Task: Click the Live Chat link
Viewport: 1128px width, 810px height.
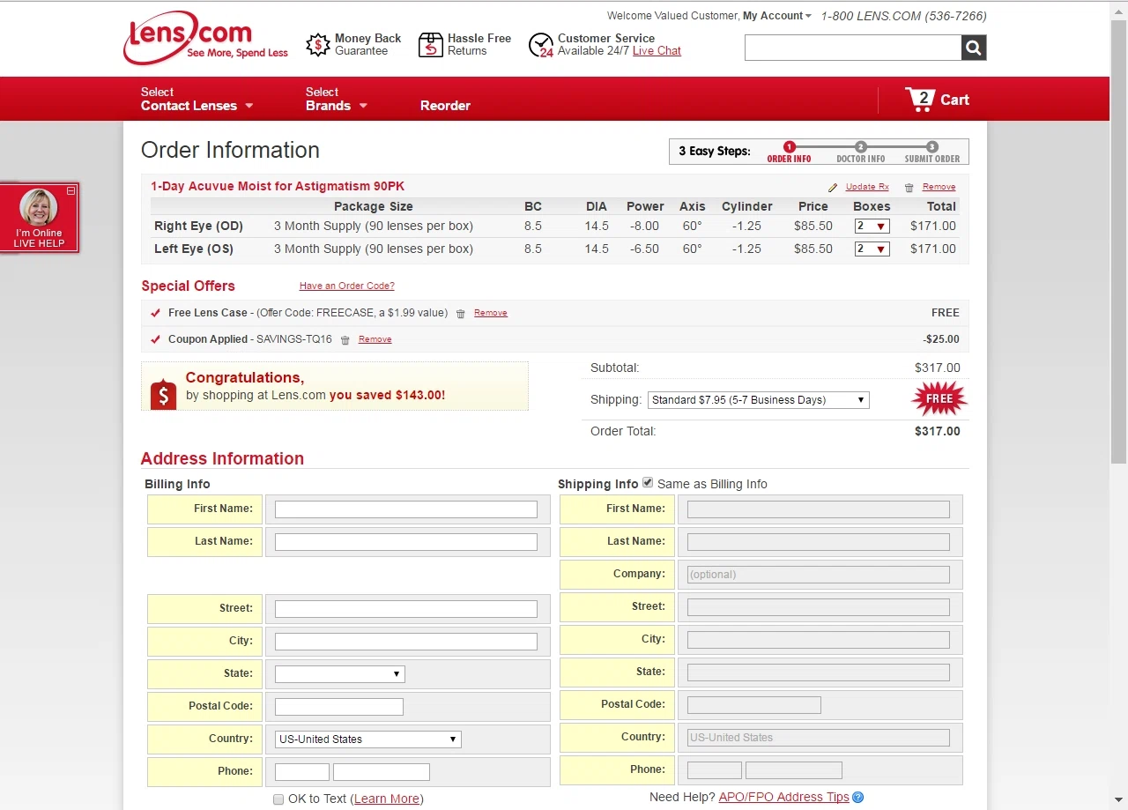Action: pos(657,51)
